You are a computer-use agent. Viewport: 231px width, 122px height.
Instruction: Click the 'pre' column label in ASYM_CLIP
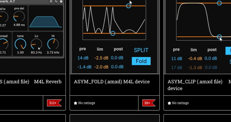tap(176, 50)
